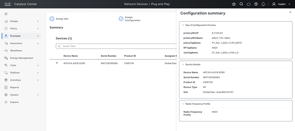Open the notifications bell
The width and height of the screenshot is (295, 131).
click(x=263, y=4)
